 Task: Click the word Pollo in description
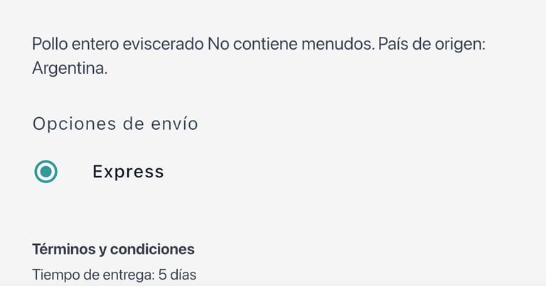pos(50,44)
